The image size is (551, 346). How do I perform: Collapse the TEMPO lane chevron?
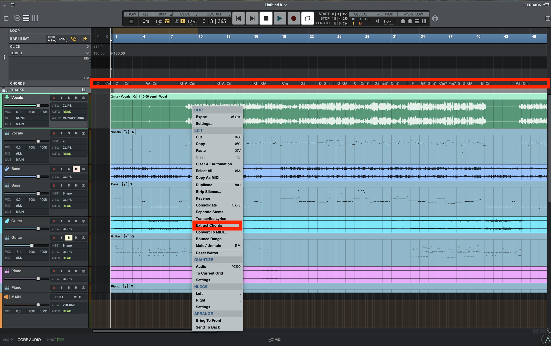pyautogui.click(x=87, y=53)
